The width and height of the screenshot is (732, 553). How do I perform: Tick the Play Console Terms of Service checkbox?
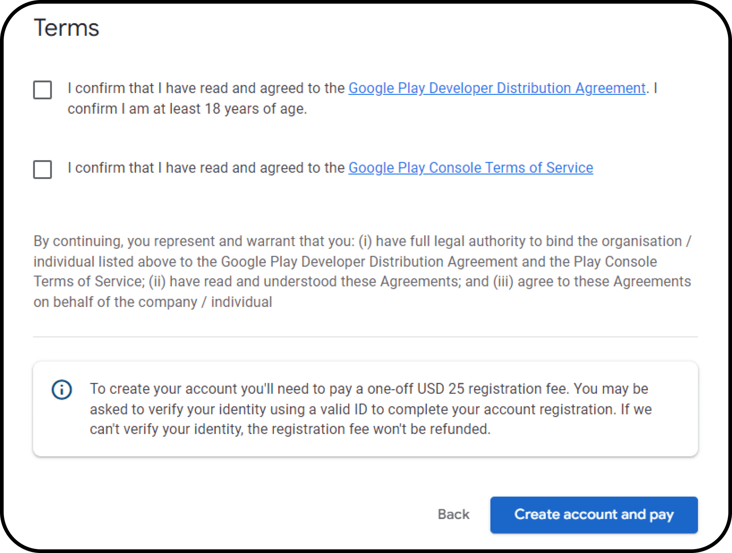[42, 169]
